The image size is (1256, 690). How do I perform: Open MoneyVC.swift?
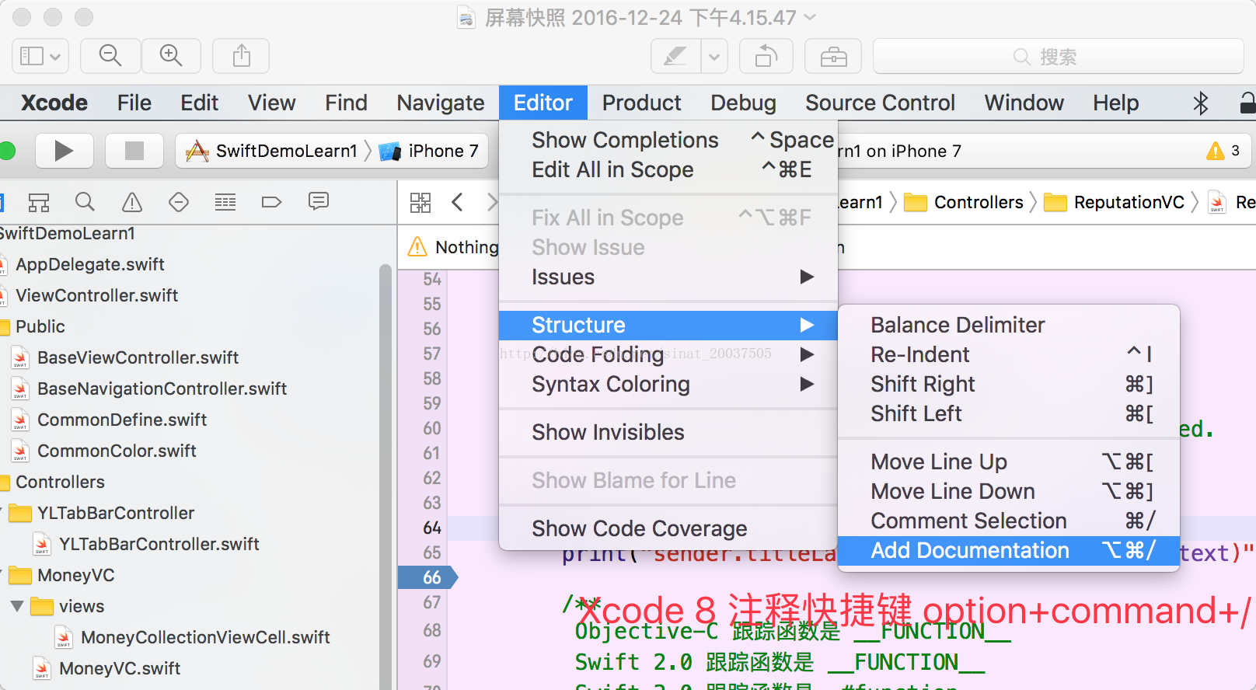[x=120, y=668]
